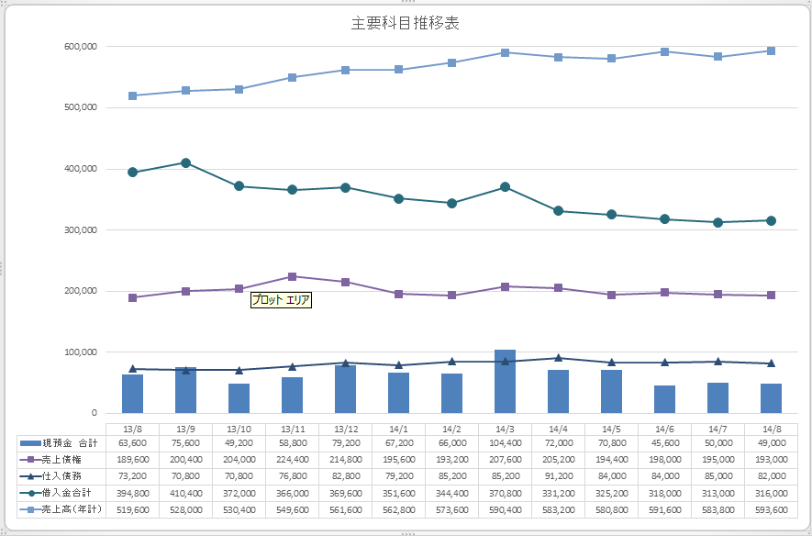Screen dimensions: 812x536
Task: Click the 現預金 合計 value 104,400 in table
Action: (x=505, y=442)
